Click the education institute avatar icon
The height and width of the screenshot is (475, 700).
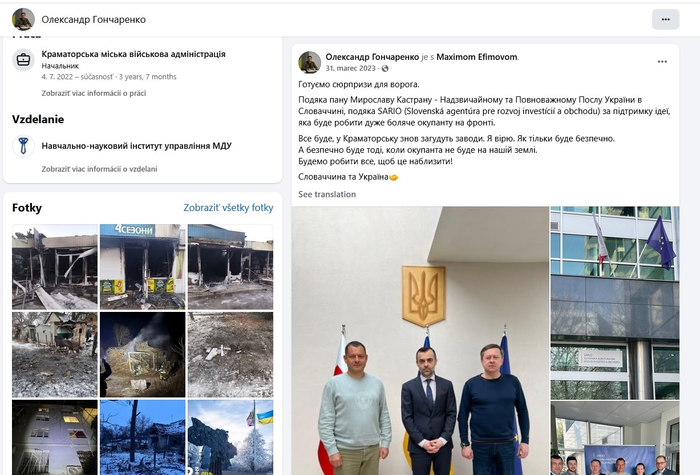tap(23, 146)
